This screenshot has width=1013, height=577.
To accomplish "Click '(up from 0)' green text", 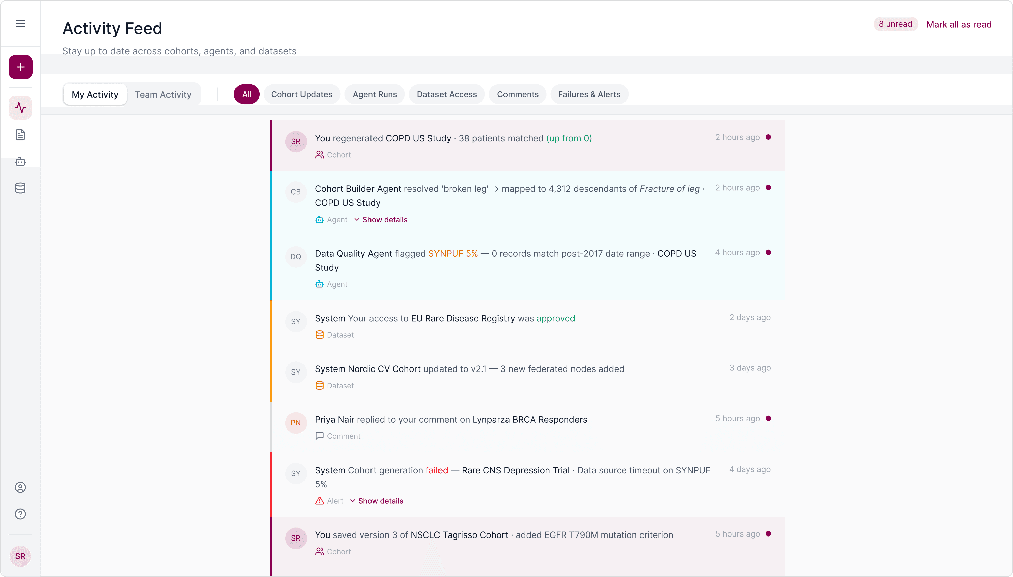I will (x=569, y=138).
